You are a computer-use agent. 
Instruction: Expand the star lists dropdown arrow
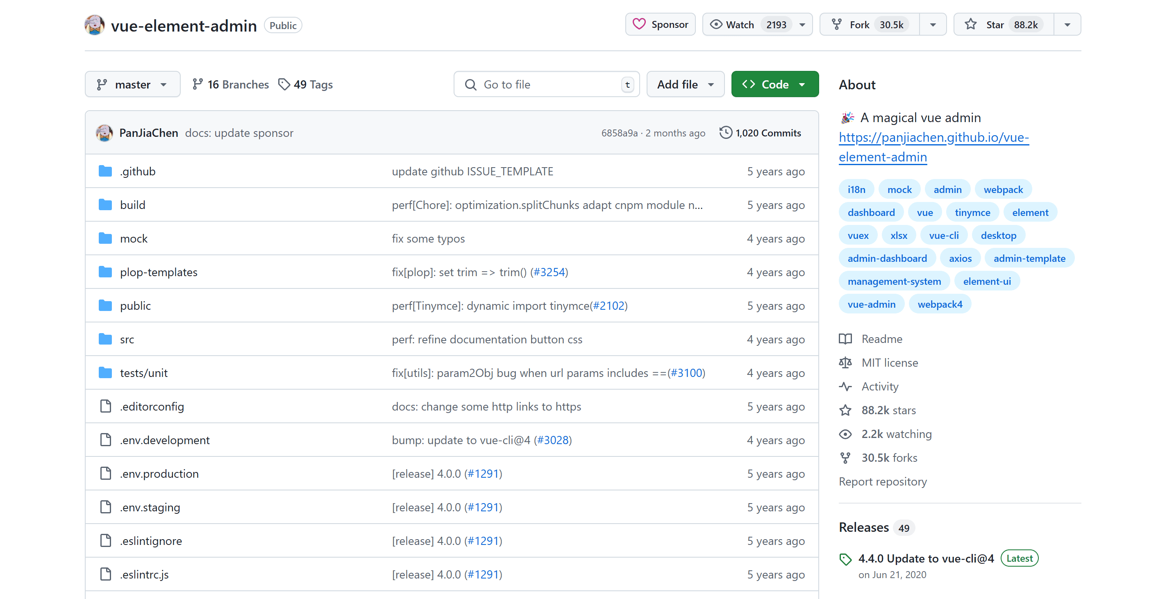[x=1067, y=25]
